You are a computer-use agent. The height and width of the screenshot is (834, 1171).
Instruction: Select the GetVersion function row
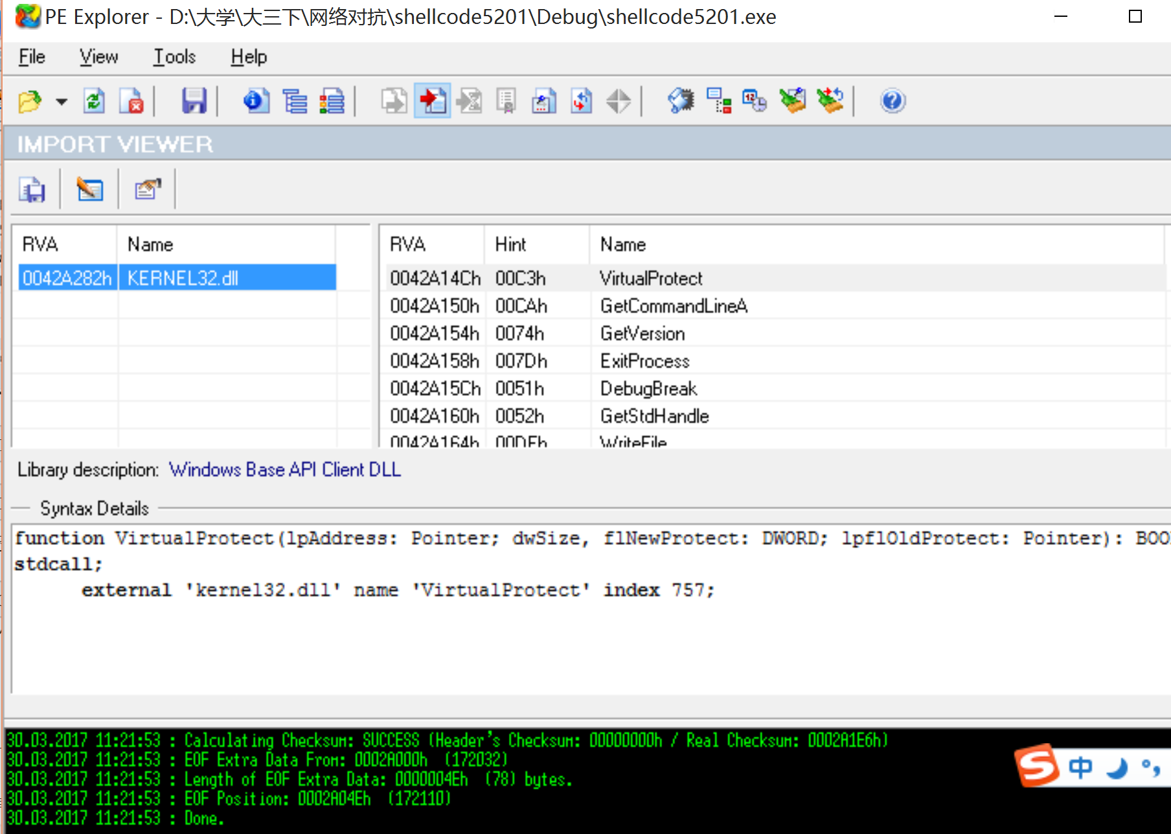776,333
